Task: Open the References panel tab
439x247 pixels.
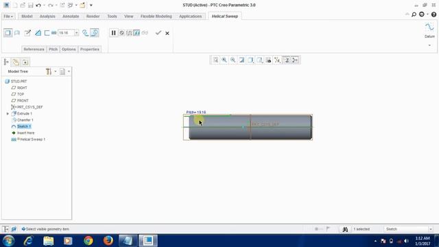Action: [34, 49]
